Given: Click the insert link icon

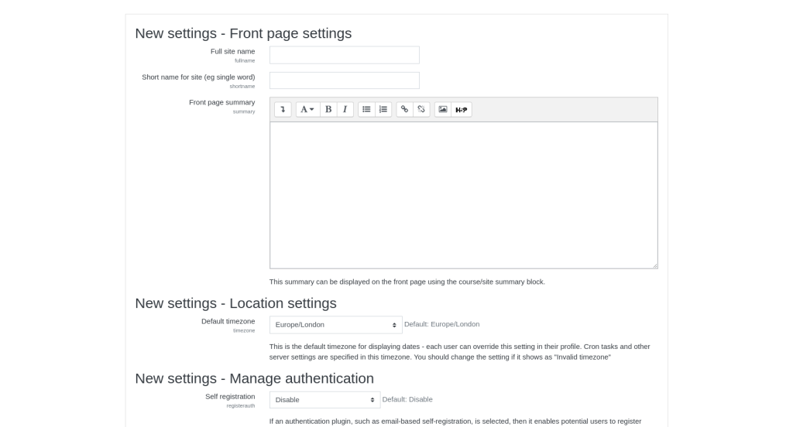Looking at the screenshot, I should coord(404,110).
